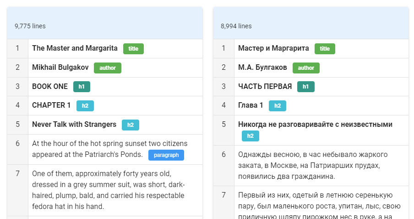This screenshot has height=219, width=414.
Task: Select the CHAPTER 1 heading text
Action: (x=51, y=105)
